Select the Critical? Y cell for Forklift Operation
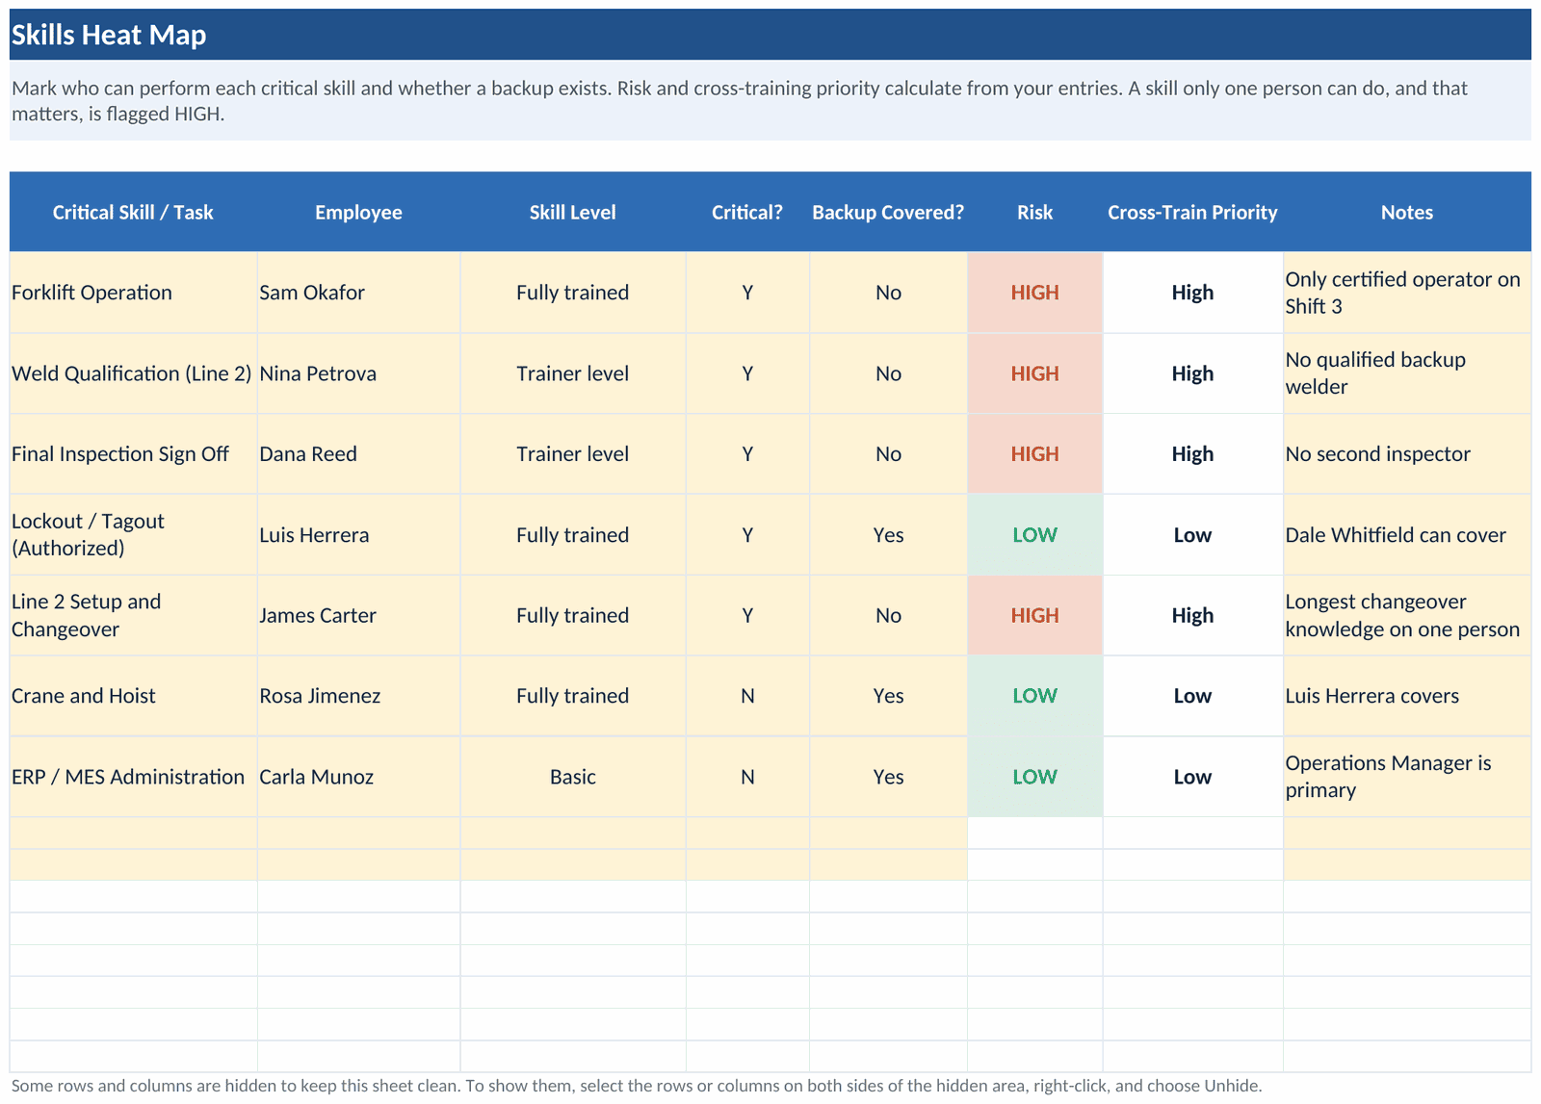Image resolution: width=1541 pixels, height=1104 pixels. pos(747,293)
